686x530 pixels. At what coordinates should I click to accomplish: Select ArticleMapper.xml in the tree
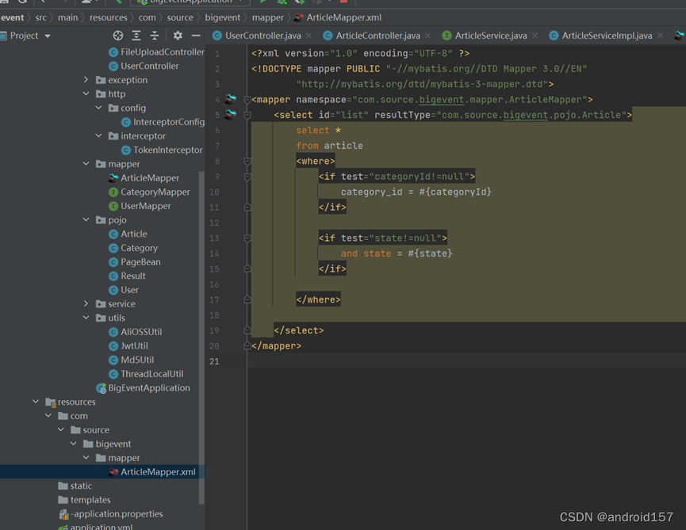click(x=151, y=471)
